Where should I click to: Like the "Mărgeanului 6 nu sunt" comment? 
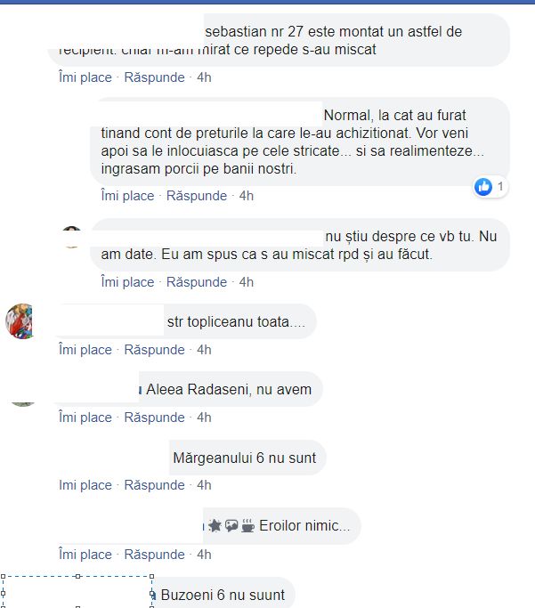85,485
